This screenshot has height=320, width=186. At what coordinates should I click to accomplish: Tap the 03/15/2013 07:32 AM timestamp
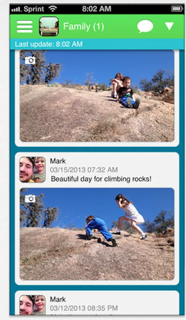point(84,170)
